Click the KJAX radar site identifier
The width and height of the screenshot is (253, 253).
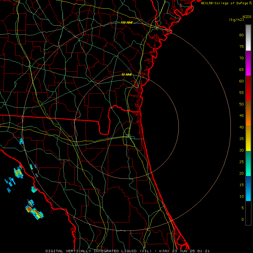point(164,251)
